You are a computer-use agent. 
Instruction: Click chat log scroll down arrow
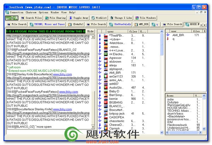pos(93,127)
